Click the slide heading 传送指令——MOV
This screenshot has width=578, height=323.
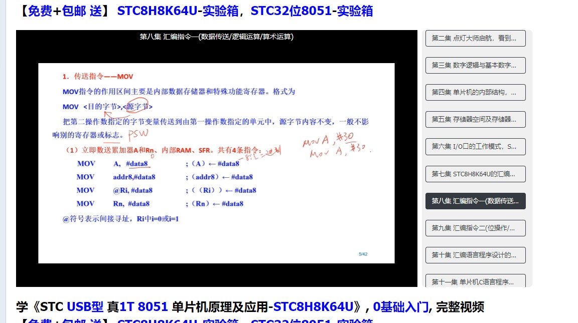pos(98,77)
